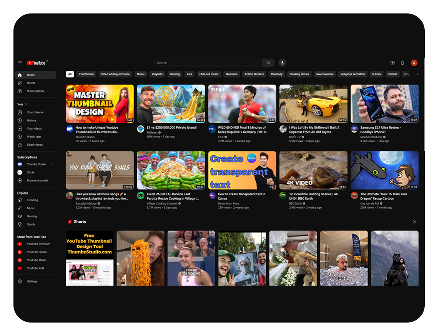Viewport: 439px width, 336px height.
Task: Open YouTube Studio
Action: coord(35,252)
